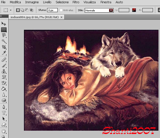Screen dimensions: 160x138
Task: Open the Selezione menu
Action: pos(62,2)
